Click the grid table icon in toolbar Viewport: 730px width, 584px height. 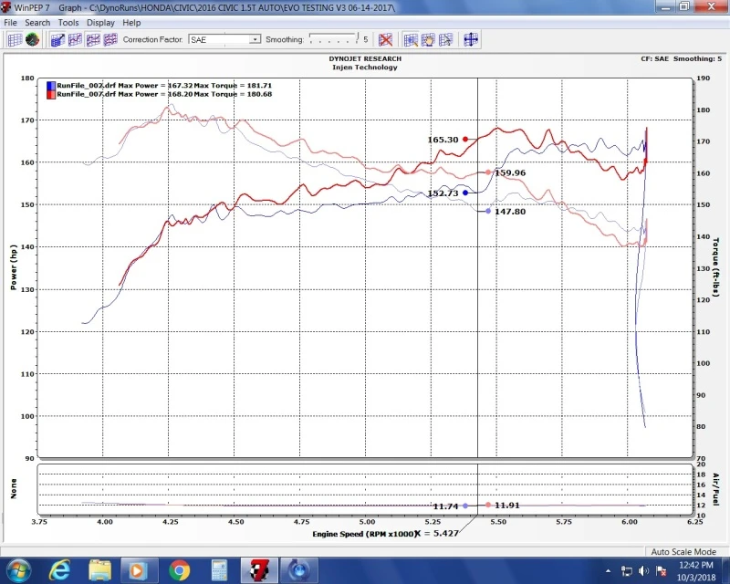[x=15, y=40]
